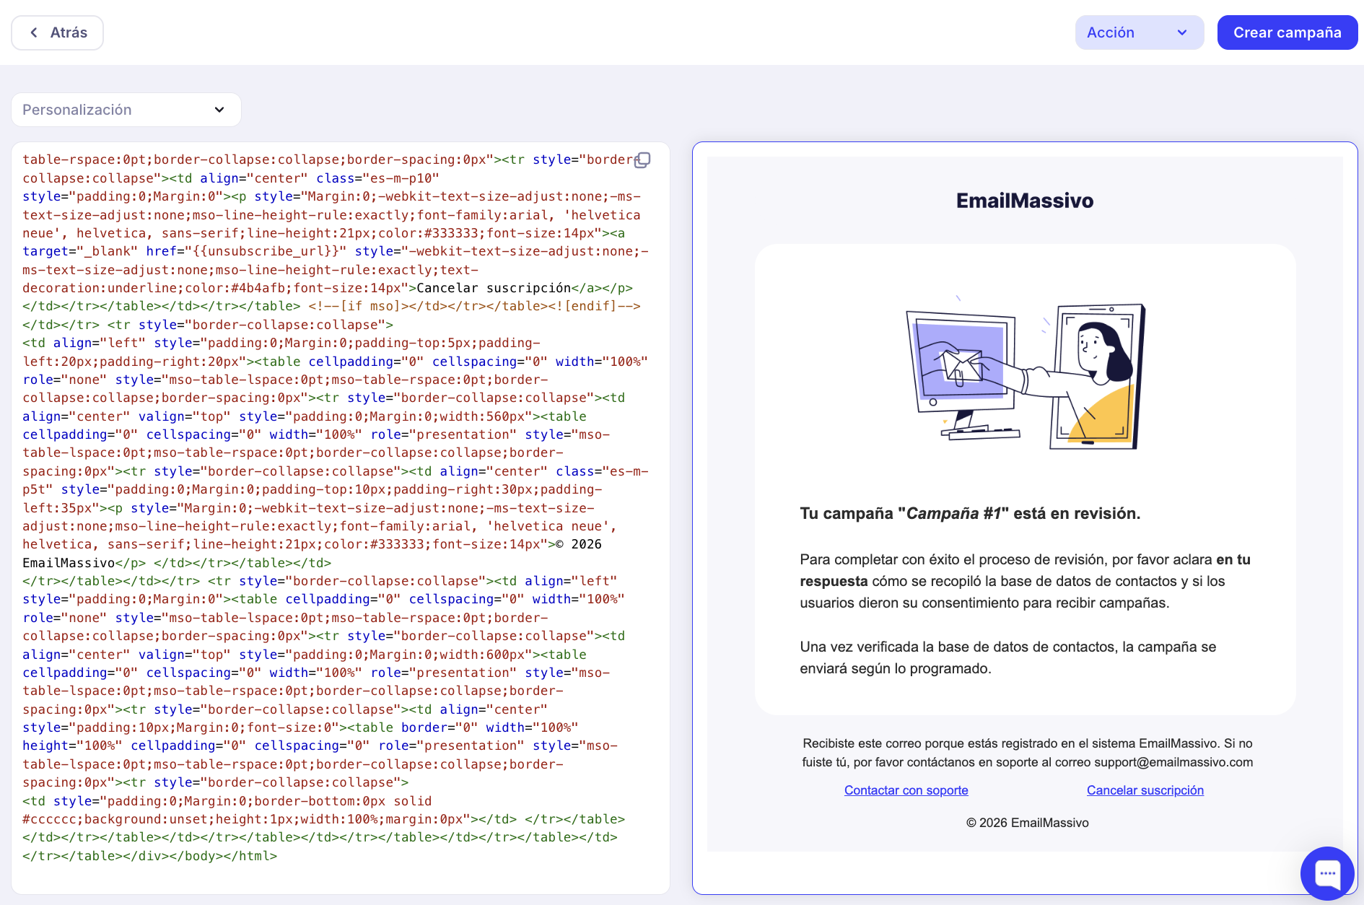Click the EmailMassivo logo in the preview
The image size is (1364, 905).
pyautogui.click(x=1024, y=201)
